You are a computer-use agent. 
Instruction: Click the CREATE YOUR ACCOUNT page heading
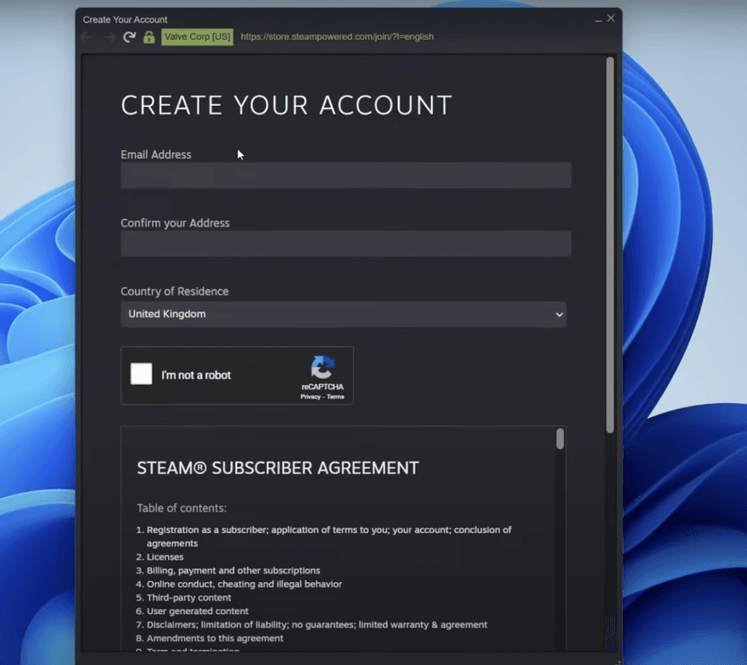click(286, 105)
